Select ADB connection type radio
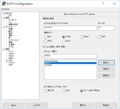The height and width of the screenshot is (109, 120). pyautogui.click(x=46, y=41)
